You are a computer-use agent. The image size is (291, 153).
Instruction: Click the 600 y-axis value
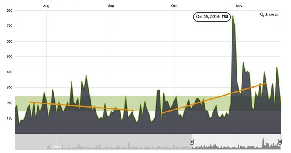[x=10, y=41]
